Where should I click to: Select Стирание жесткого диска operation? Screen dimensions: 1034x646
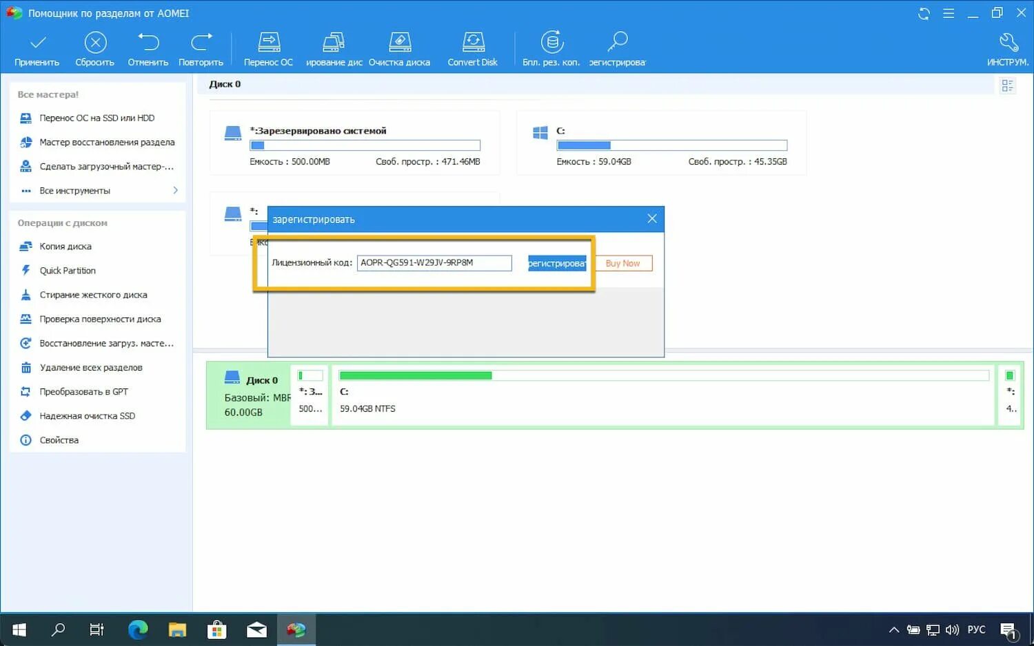tap(97, 294)
